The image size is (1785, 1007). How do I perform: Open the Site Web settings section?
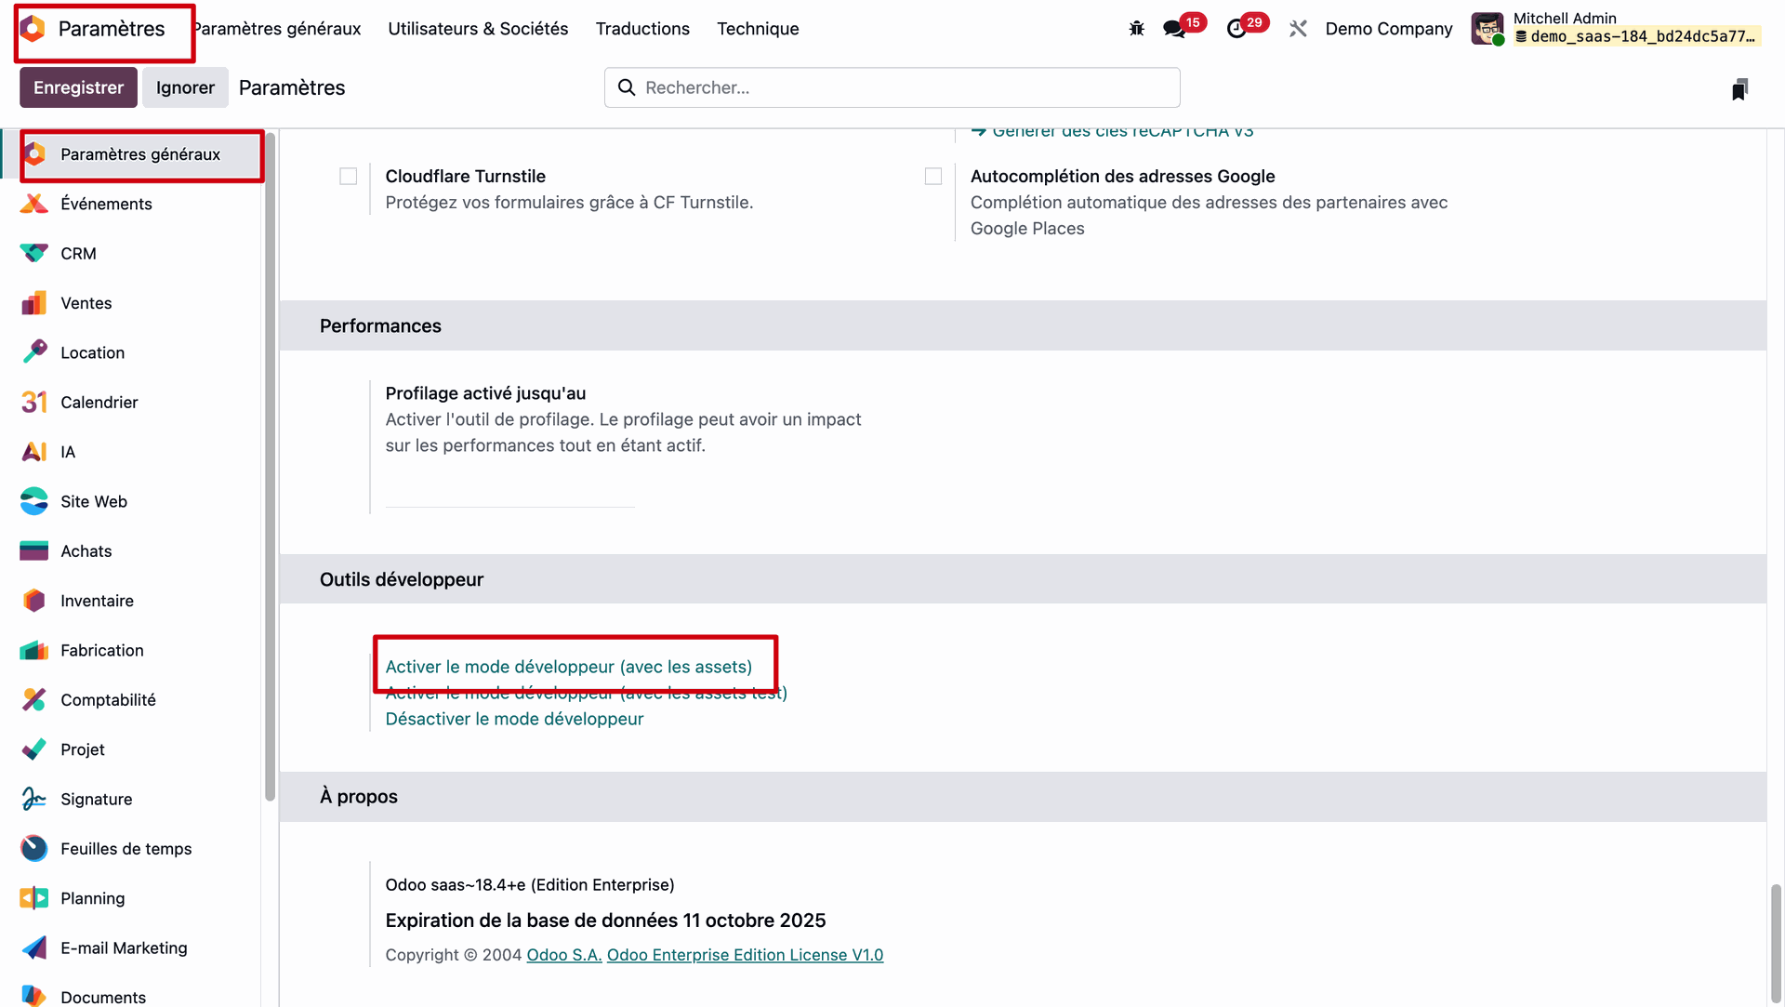click(x=93, y=501)
